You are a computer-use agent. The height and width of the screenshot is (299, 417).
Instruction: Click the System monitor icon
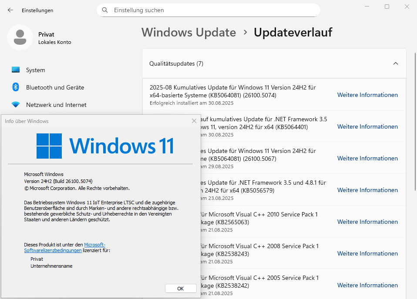16,70
